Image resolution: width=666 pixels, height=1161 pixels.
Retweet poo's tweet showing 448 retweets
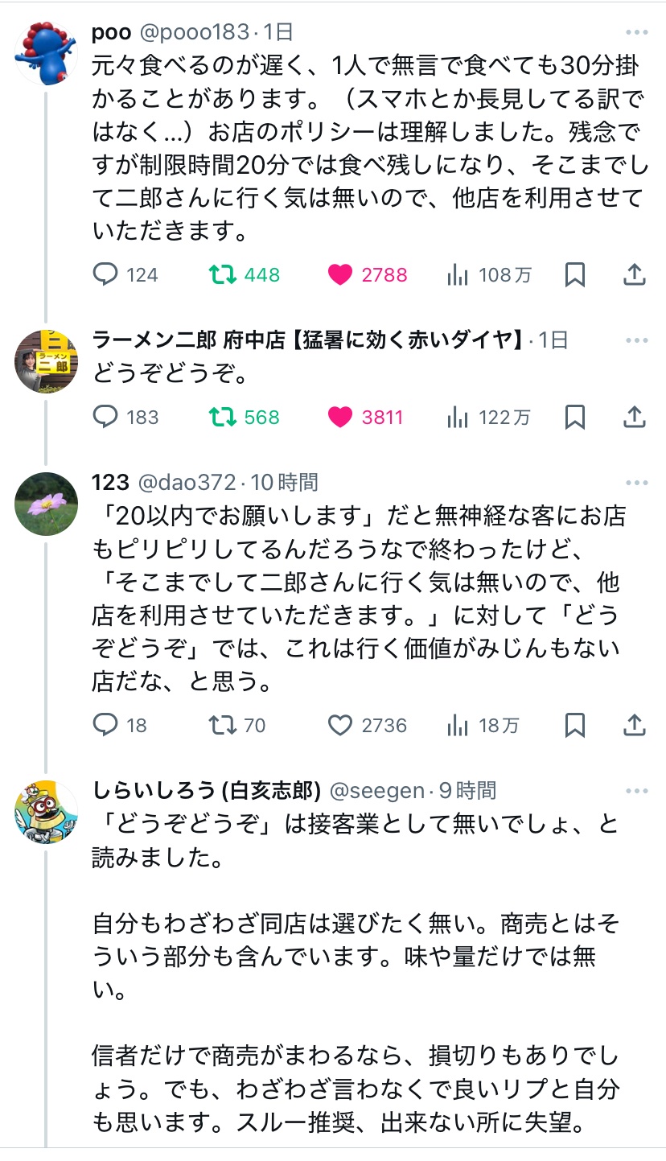[x=222, y=275]
